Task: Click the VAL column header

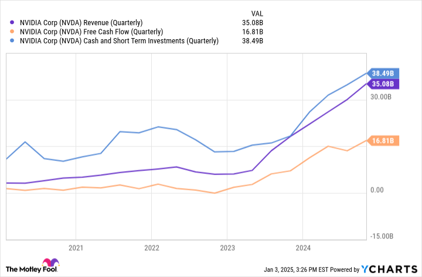Action: coord(257,13)
